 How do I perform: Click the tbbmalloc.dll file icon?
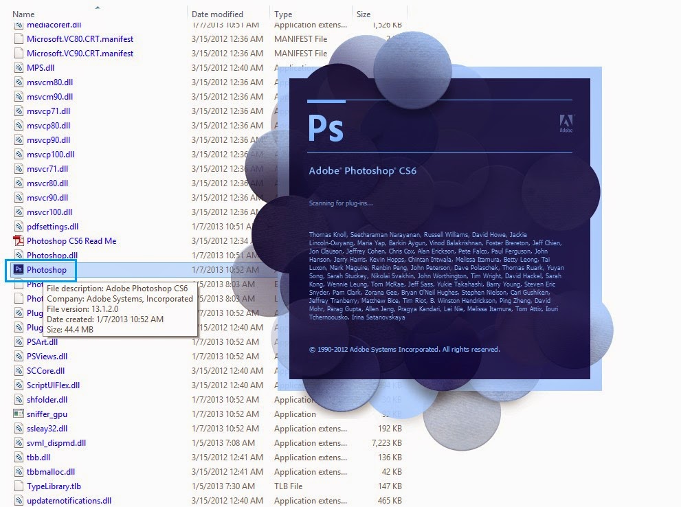(x=19, y=472)
